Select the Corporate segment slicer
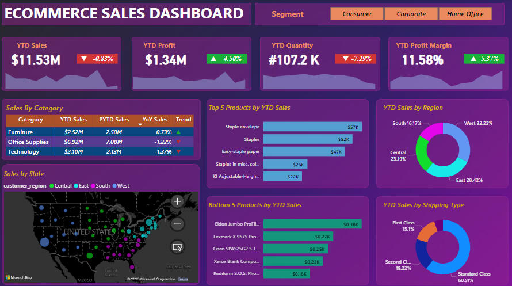Image resolution: width=512 pixels, height=286 pixels. click(411, 14)
